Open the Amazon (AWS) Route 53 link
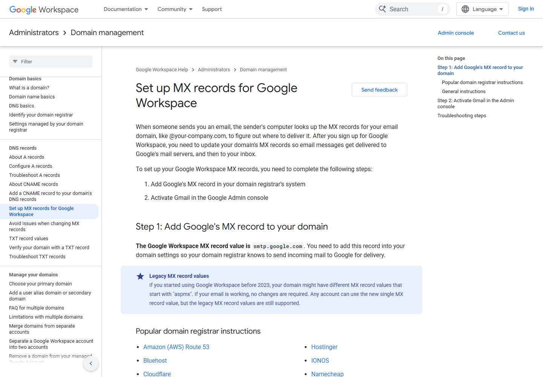The height and width of the screenshot is (377, 543). 176,347
